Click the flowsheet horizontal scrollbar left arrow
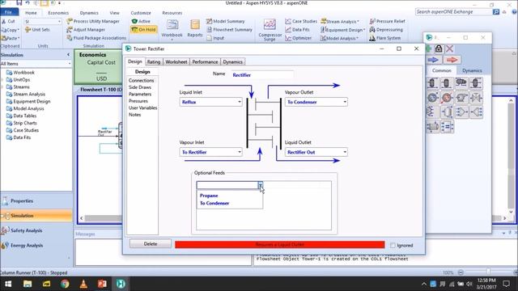518x291 pixels. (82, 218)
